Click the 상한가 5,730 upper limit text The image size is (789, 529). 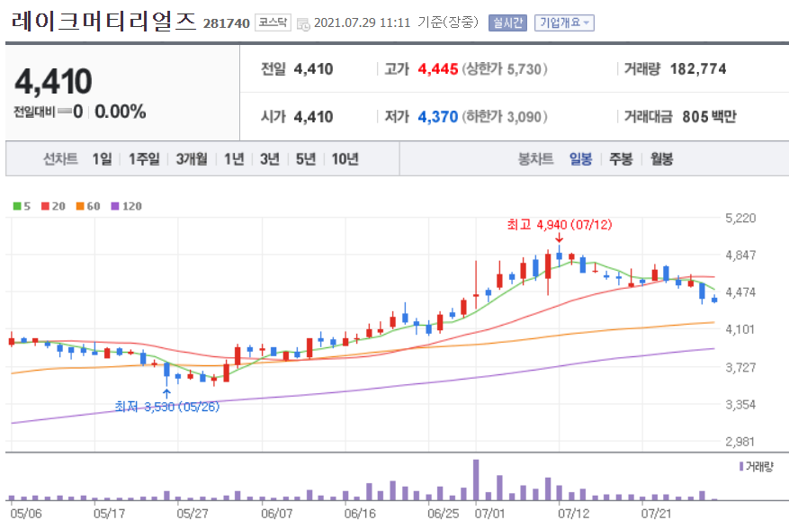505,69
